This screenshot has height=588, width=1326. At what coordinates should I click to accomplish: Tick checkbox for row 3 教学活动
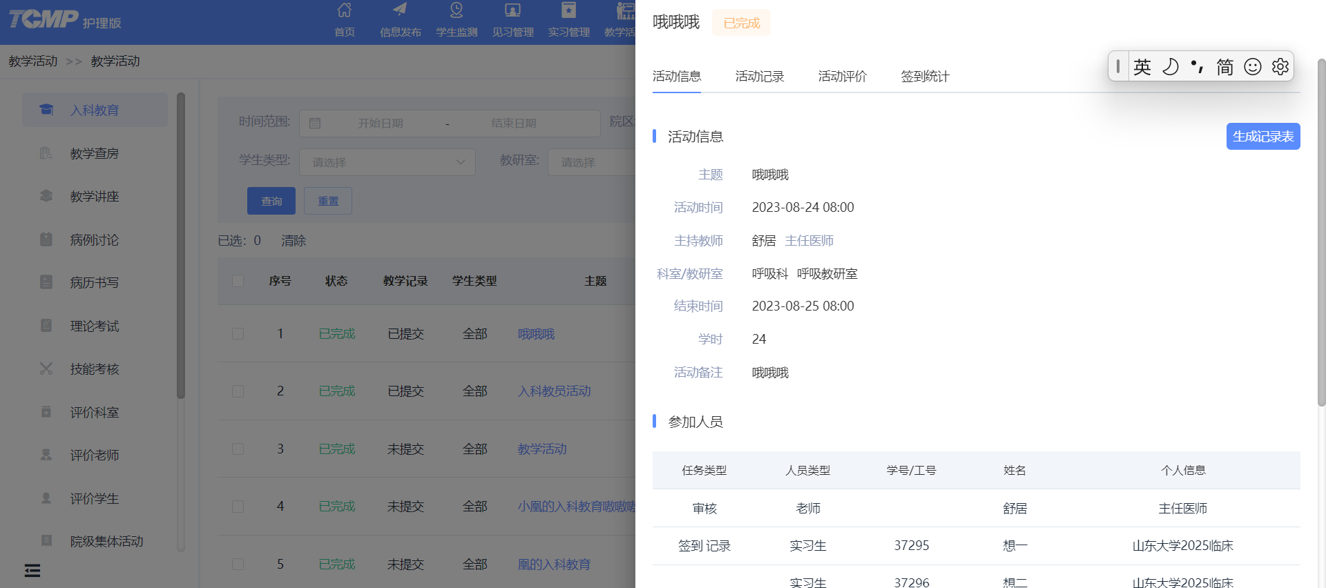tap(238, 449)
